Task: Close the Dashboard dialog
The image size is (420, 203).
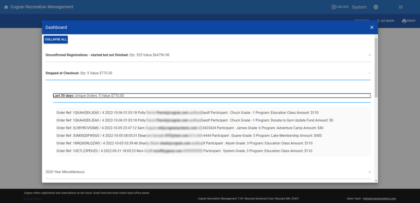Action: (372, 27)
